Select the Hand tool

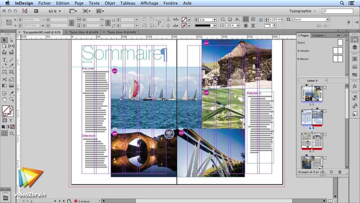coord(5,100)
